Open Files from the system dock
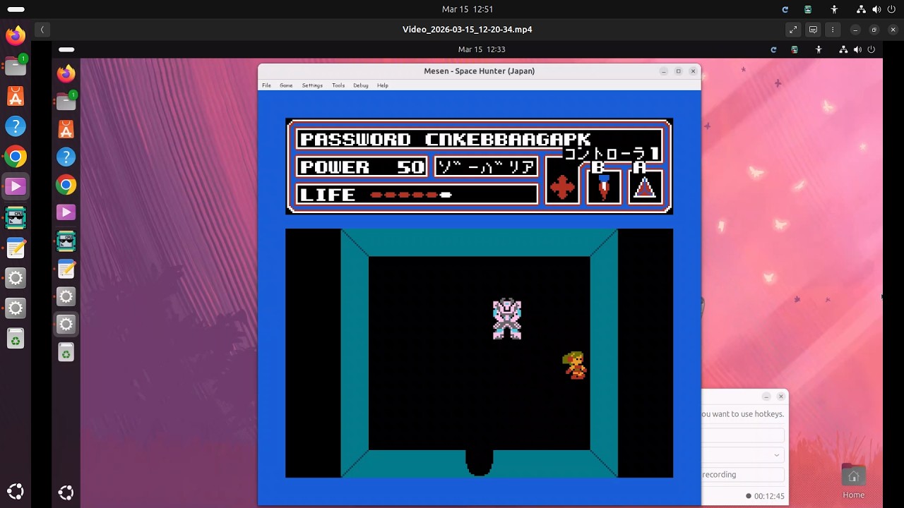Screen dimensions: 904x508 click(x=16, y=66)
